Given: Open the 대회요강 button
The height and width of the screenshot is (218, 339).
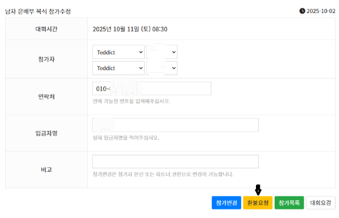Looking at the screenshot, I should 320,203.
